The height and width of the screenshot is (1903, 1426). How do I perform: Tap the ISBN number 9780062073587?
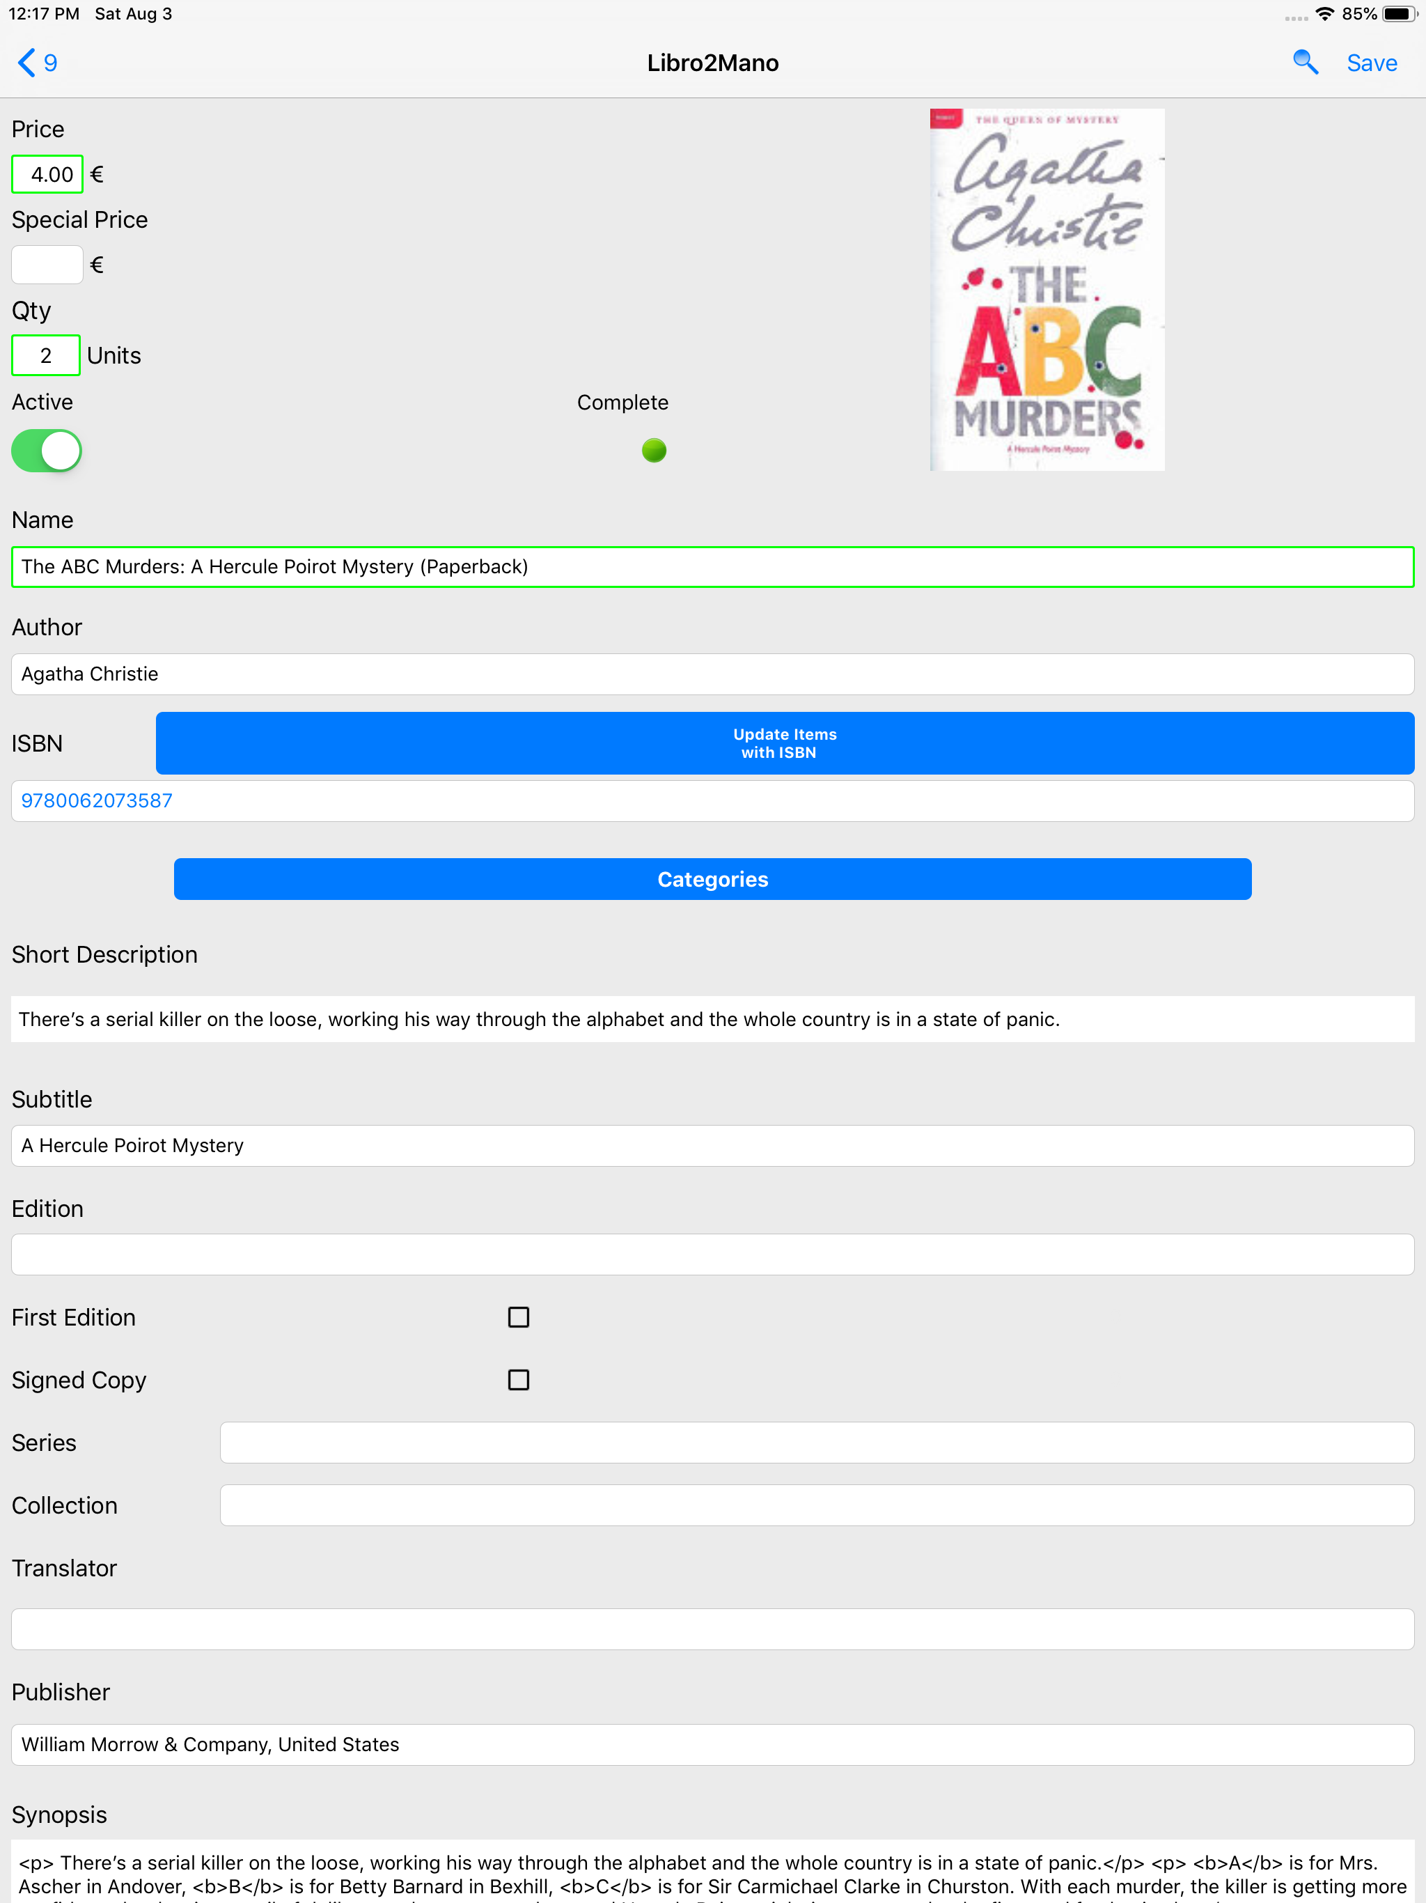97,801
